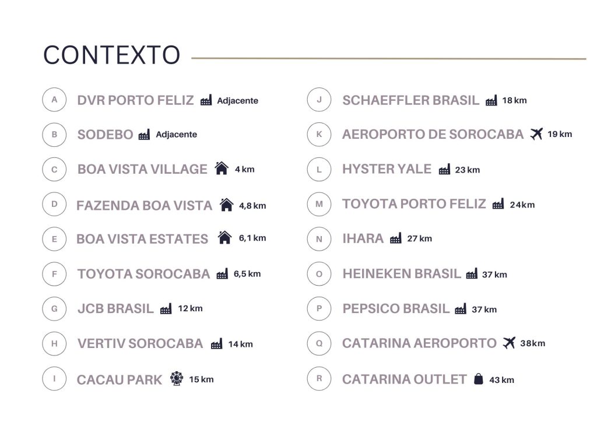The image size is (597, 422).
Task: Click the CONTEXTO heading
Action: (111, 55)
